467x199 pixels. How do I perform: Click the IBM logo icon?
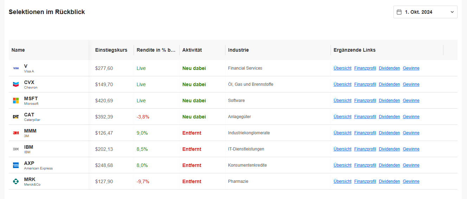click(16, 149)
